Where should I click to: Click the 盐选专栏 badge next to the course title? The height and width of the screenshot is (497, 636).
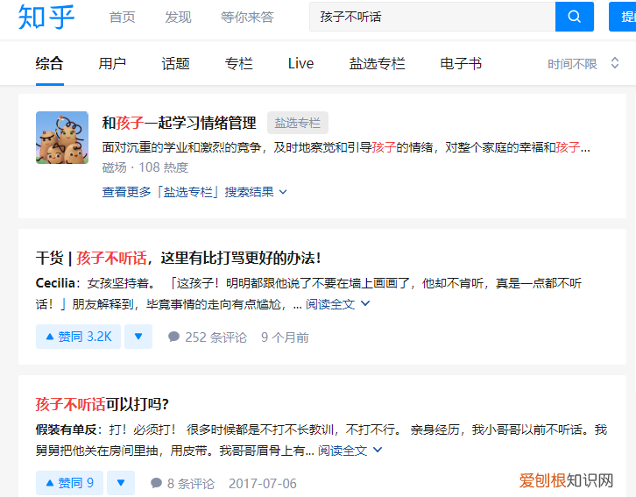(x=298, y=123)
